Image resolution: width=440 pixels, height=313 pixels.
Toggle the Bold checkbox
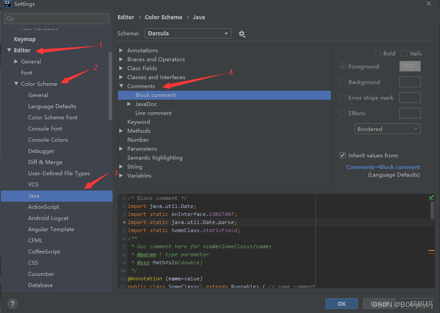coord(377,53)
